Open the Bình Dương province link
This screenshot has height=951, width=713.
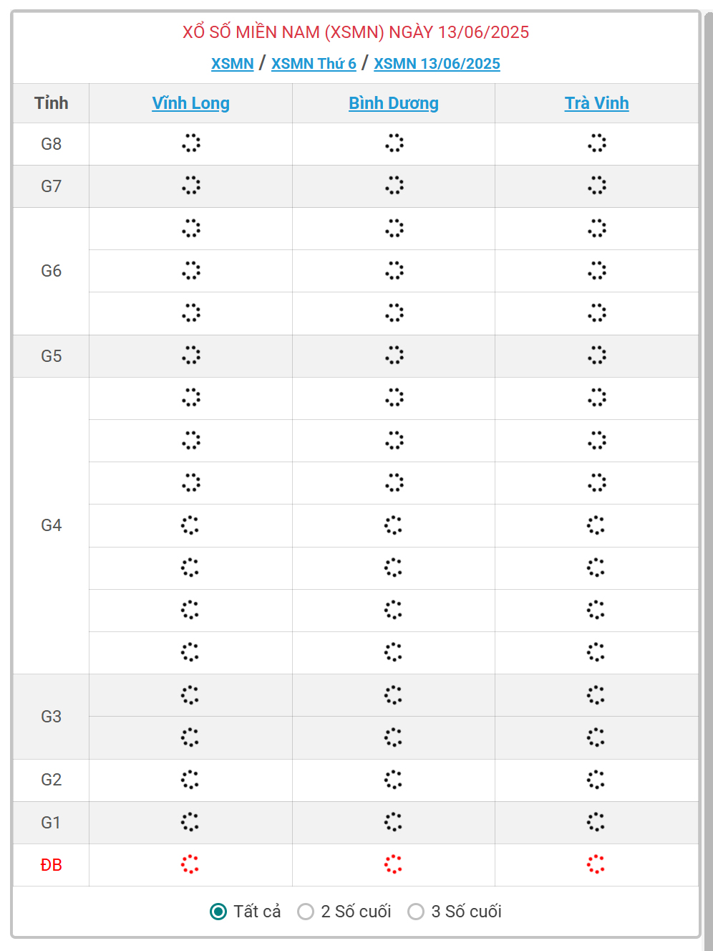[394, 103]
